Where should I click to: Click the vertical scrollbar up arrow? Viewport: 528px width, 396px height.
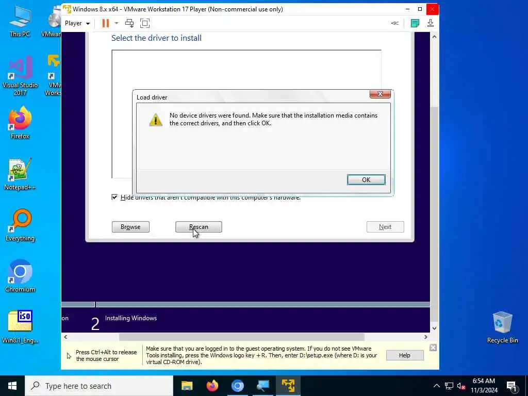[x=434, y=37]
